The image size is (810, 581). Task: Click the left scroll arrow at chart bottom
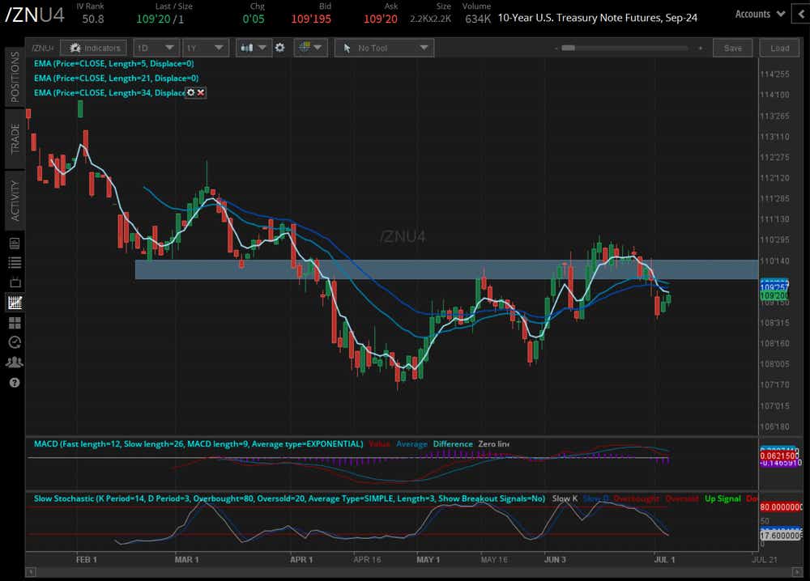click(31, 572)
